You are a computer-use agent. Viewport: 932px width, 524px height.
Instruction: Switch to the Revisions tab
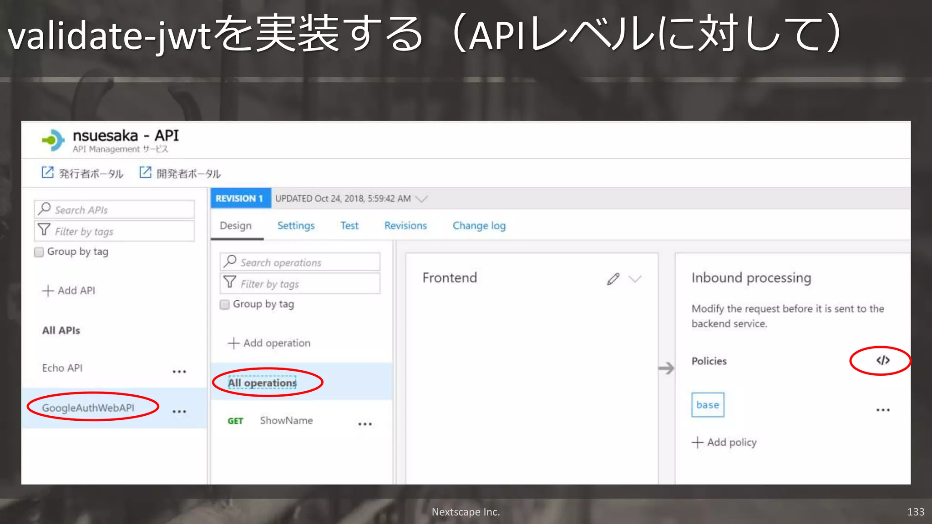tap(405, 226)
